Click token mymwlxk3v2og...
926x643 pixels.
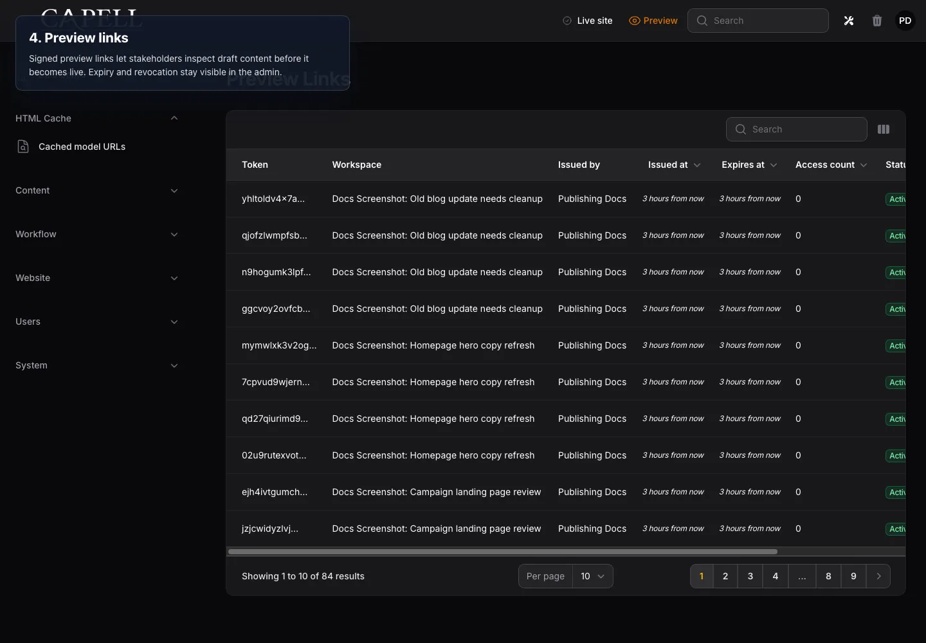(279, 345)
